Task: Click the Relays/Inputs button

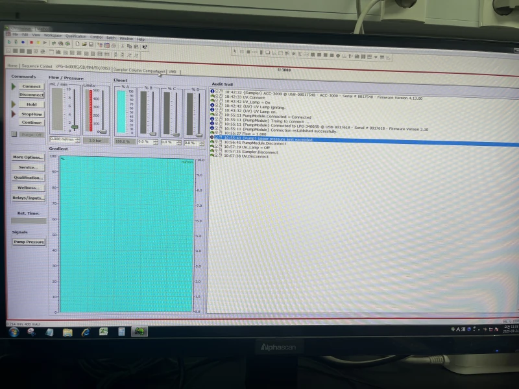Action: [x=28, y=198]
